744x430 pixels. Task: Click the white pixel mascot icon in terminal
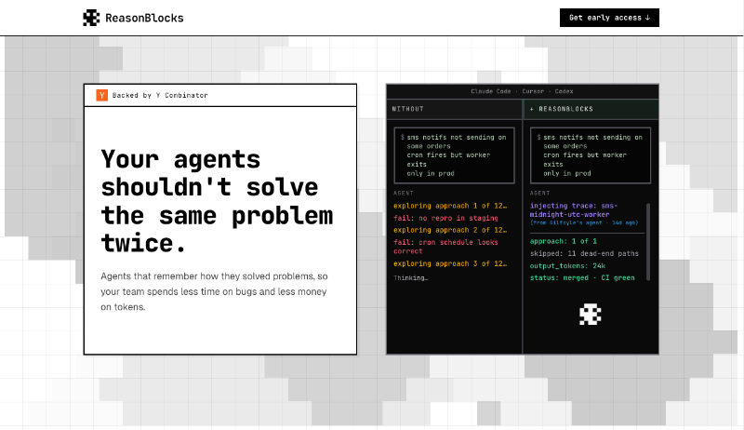click(591, 315)
